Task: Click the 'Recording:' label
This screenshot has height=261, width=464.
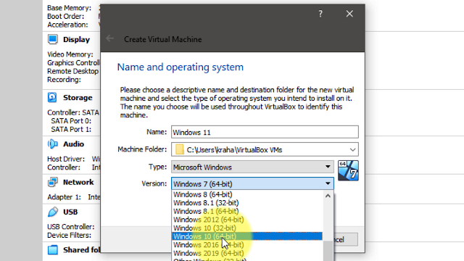Action: [64, 80]
